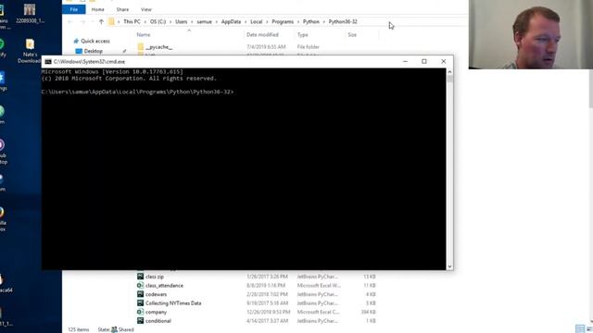Click the folder icon in the address bar
Screen dimensions: 593x333
point(111,22)
